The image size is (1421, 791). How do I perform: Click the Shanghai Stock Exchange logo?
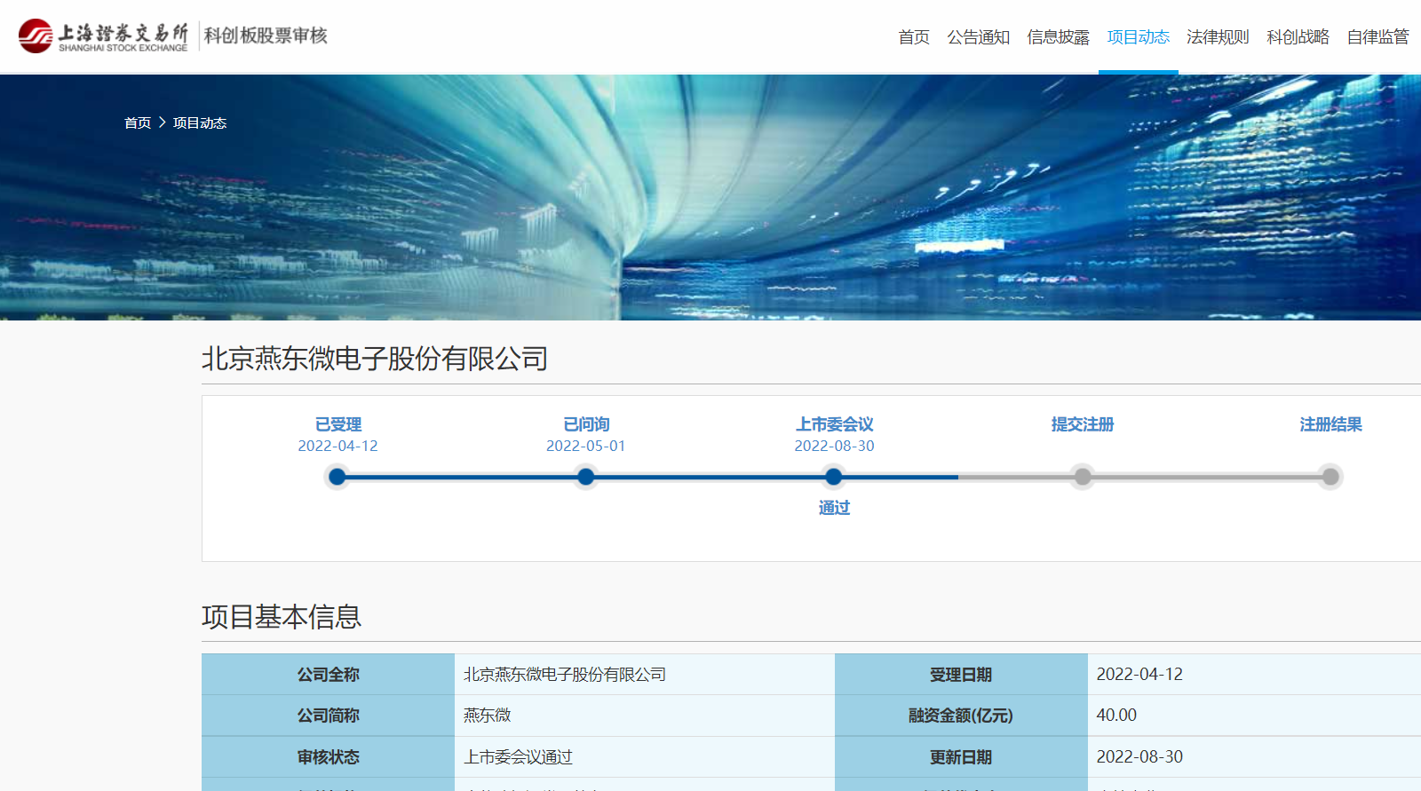tap(103, 36)
